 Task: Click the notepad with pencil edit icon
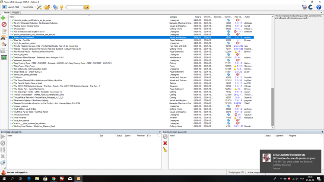[x=4, y=31]
